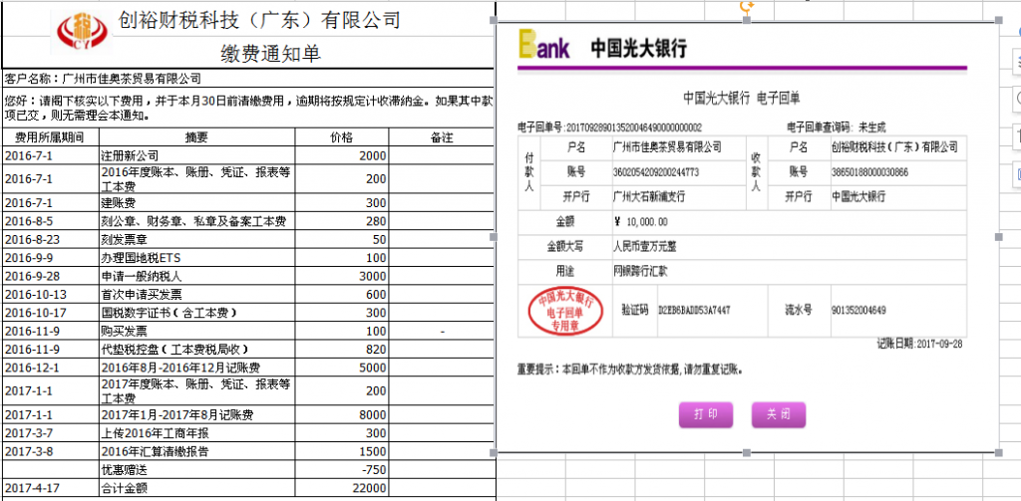
Task: Select the date cell 2017-3-8
Action: [50, 451]
